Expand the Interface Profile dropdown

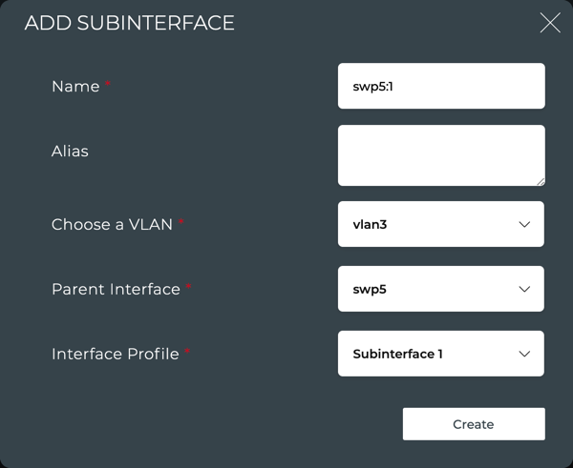coord(440,354)
